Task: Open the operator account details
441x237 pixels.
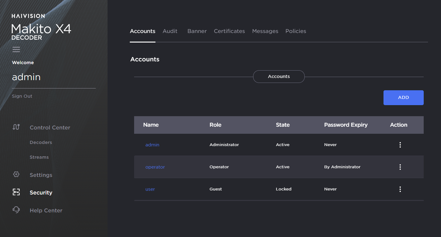Action: click(155, 167)
